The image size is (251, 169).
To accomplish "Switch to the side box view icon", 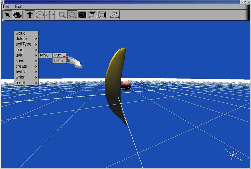I will [x=102, y=15].
